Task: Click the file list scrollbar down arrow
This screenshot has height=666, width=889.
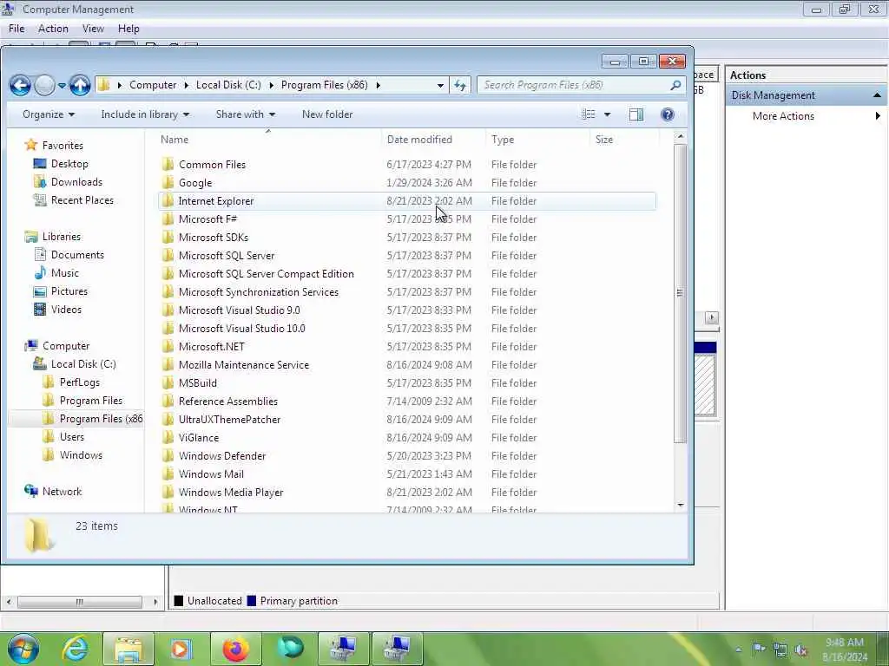Action: pos(681,505)
